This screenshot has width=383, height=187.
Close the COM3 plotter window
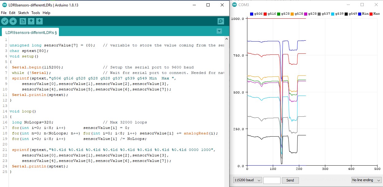[x=376, y=5]
